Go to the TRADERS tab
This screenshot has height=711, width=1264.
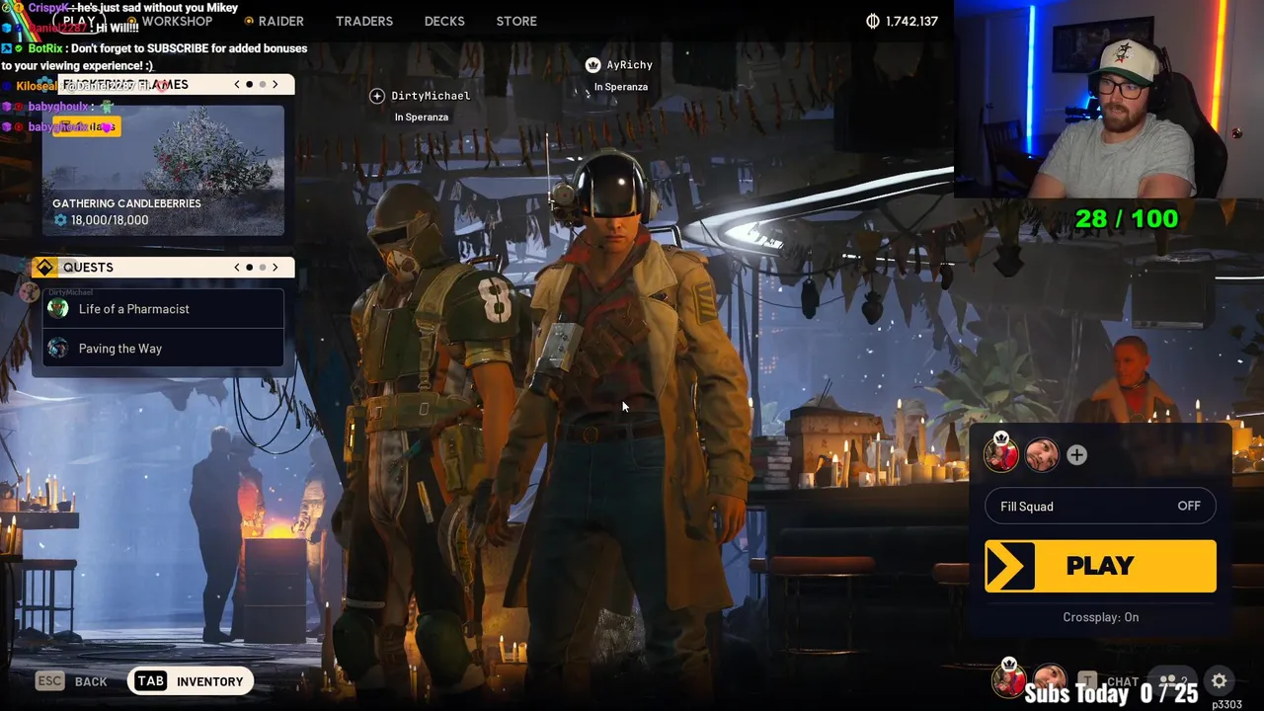(x=364, y=21)
